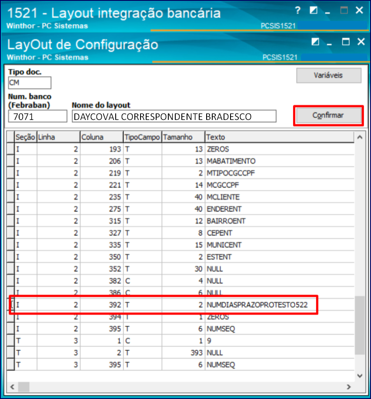Click the Coluna cell with value 275
This screenshot has height=399, width=371.
point(102,209)
